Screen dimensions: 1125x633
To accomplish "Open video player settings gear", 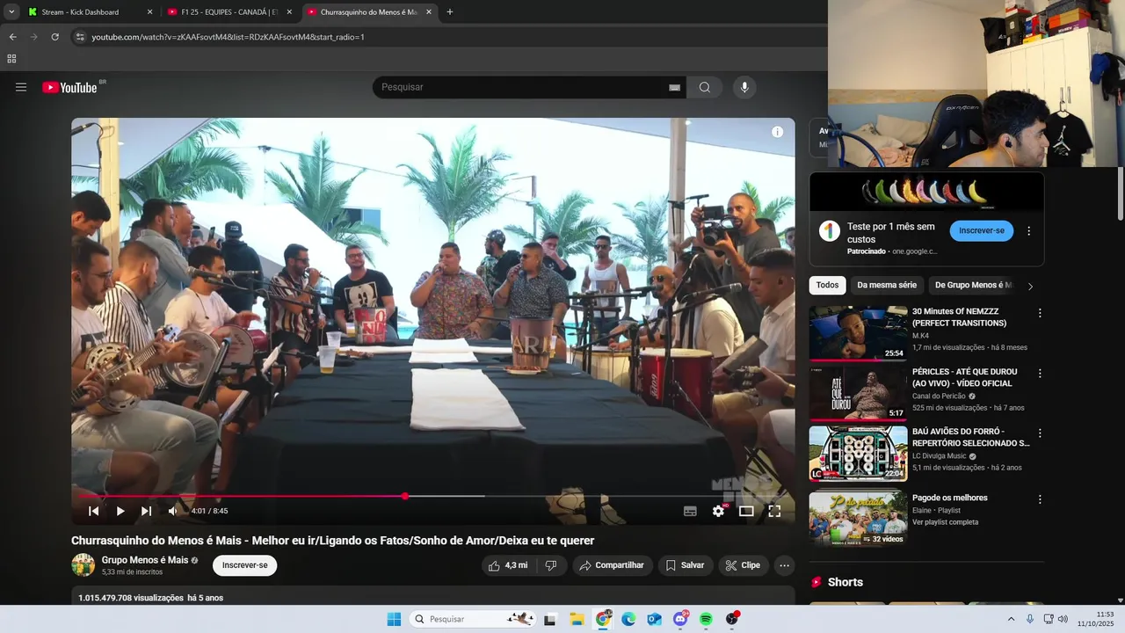I will pos(719,511).
